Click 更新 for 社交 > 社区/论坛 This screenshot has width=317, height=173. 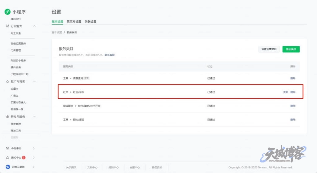(286, 92)
